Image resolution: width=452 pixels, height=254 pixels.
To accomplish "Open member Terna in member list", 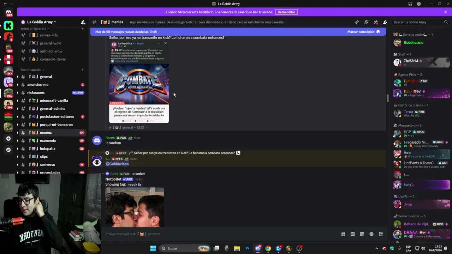I will tap(421, 113).
